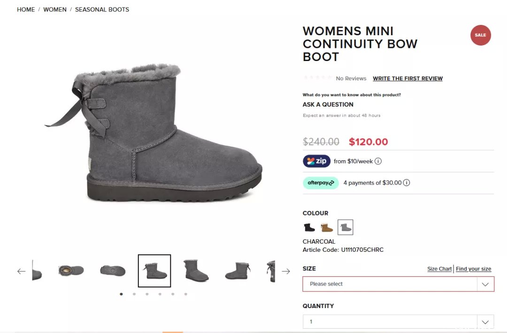
Task: Go to previous thumbnail with left arrow
Action: tap(21, 271)
